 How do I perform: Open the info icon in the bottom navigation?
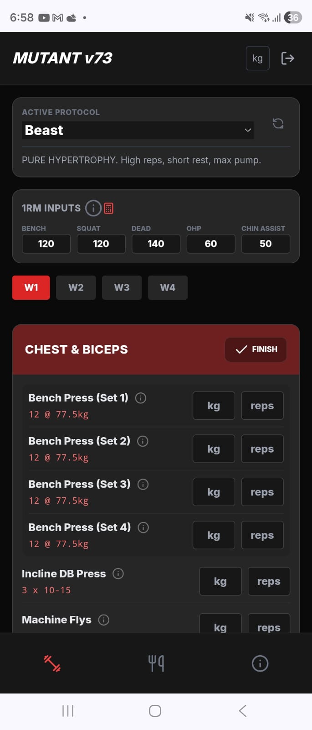260,663
